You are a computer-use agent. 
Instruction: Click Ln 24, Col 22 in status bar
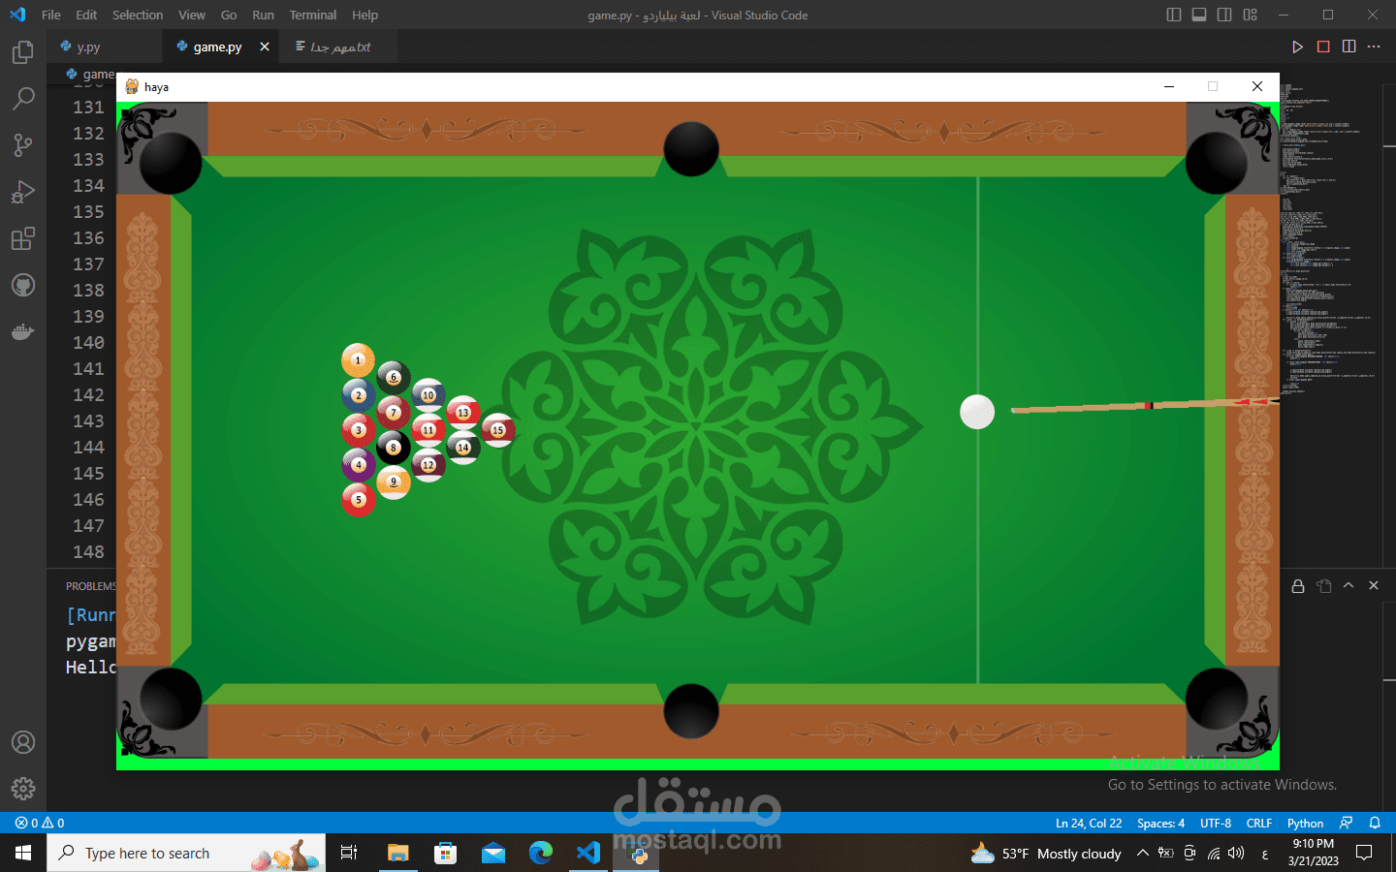[1089, 823]
